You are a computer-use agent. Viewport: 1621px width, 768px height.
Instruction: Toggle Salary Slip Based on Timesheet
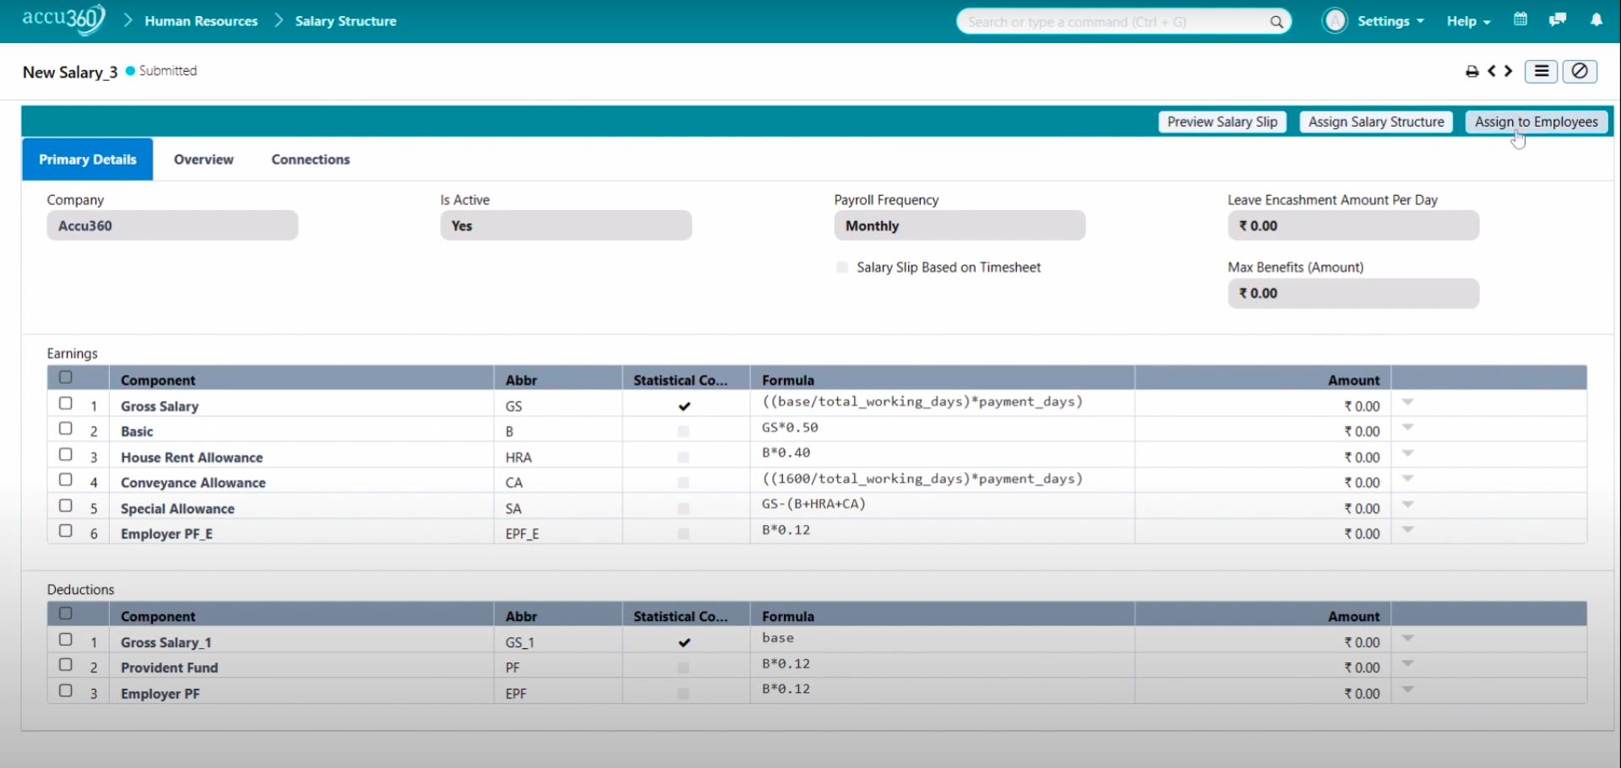(842, 268)
